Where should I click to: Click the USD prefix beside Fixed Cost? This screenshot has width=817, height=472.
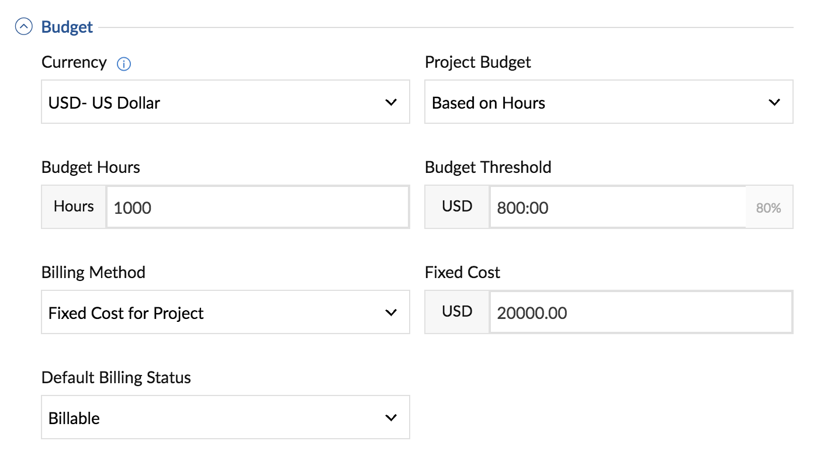[457, 312]
